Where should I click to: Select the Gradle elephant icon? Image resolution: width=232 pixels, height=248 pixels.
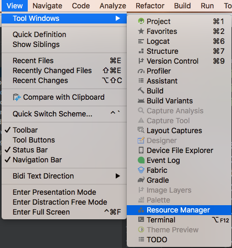click(141, 180)
